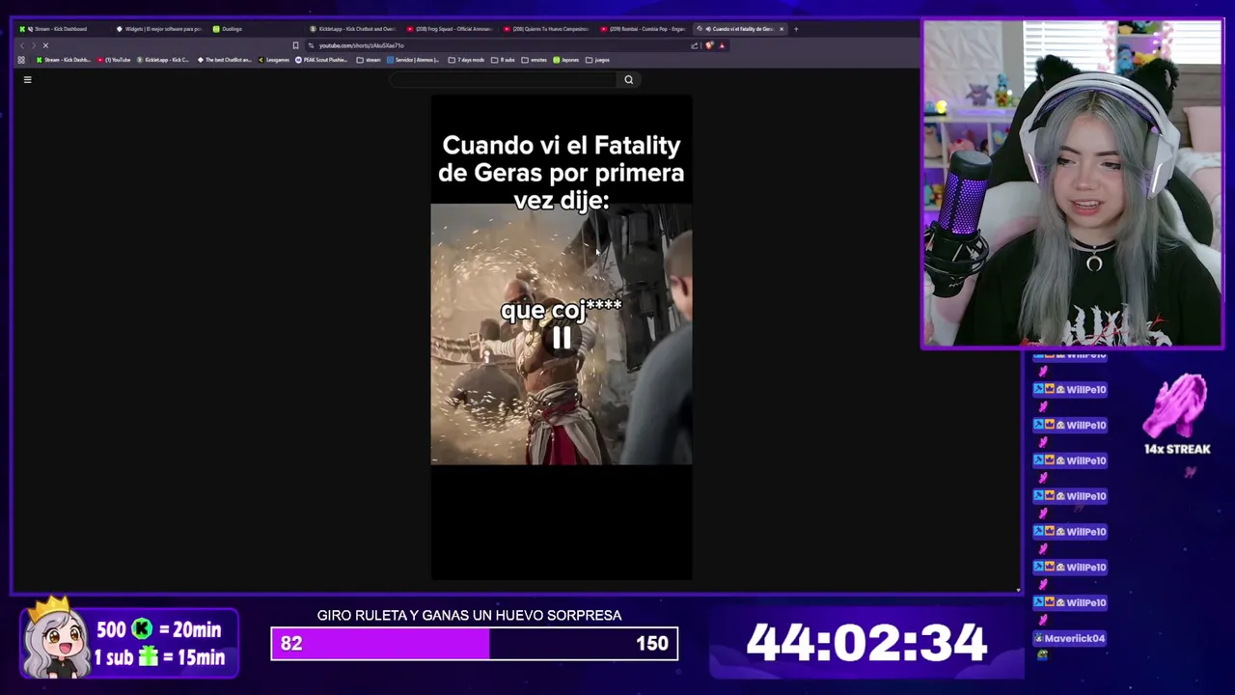Click the bookmark icon in address bar

click(x=295, y=45)
